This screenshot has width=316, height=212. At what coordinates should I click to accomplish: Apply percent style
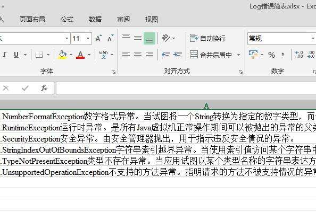click(x=271, y=55)
